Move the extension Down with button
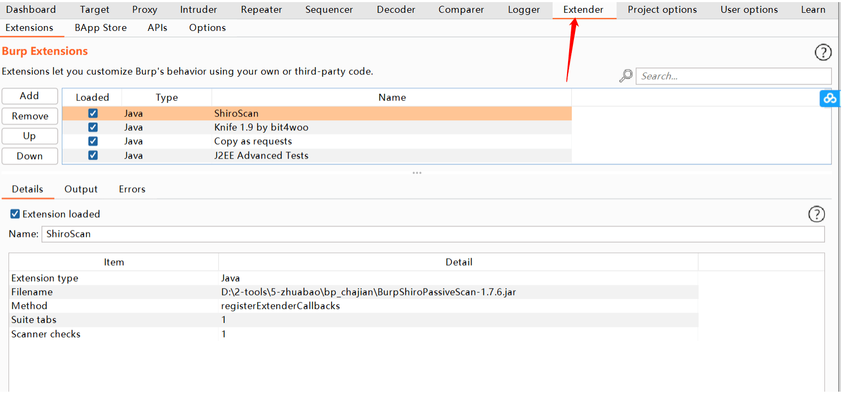 (30, 156)
